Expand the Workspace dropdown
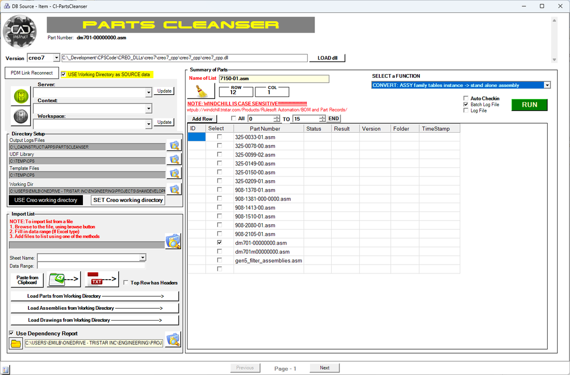This screenshot has height=375, width=570. pos(149,124)
